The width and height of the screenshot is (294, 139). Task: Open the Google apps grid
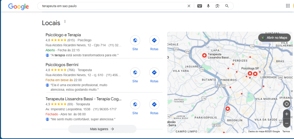tap(288, 6)
